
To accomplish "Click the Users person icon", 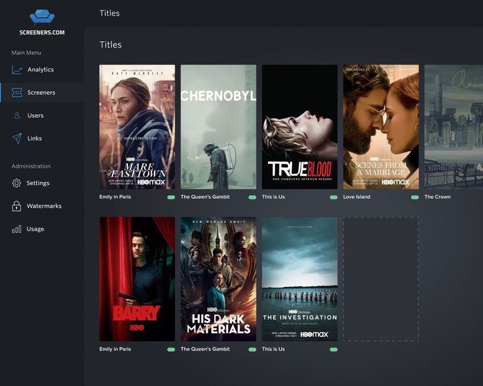I will [17, 115].
